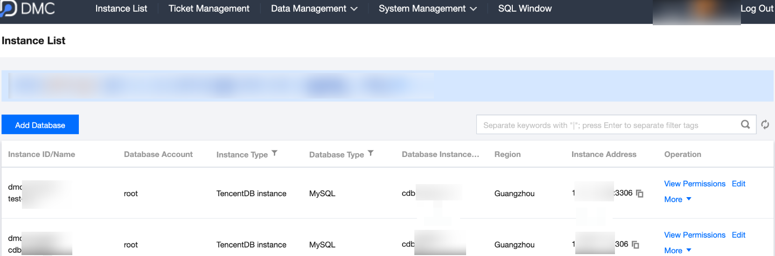Edit the first instance row
Image resolution: width=775 pixels, height=256 pixels.
coord(738,184)
